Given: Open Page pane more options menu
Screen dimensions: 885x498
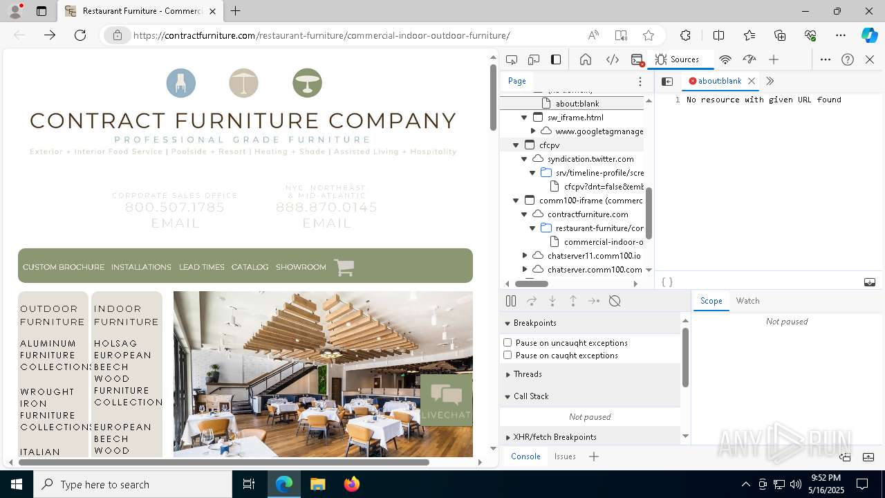Looking at the screenshot, I should (640, 81).
